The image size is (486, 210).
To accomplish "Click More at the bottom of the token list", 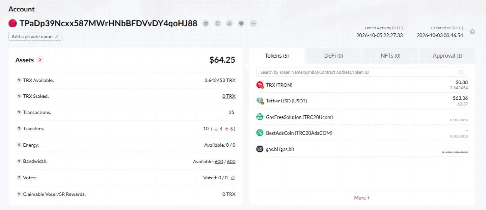I will pos(362,198).
